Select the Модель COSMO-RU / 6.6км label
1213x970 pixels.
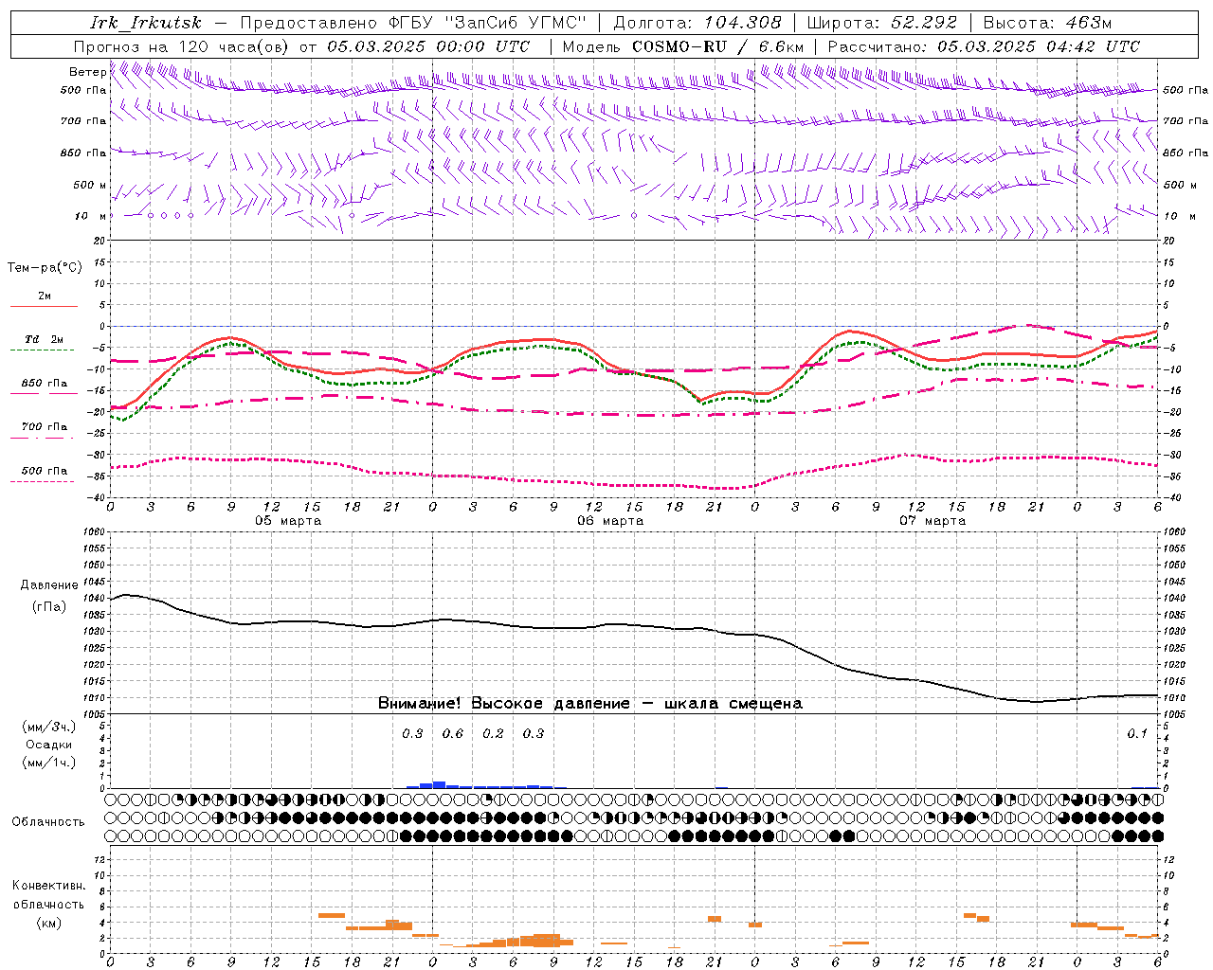pos(682,46)
